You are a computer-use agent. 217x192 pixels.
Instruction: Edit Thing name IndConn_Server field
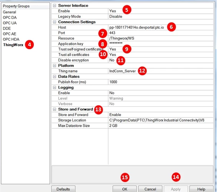(161, 71)
